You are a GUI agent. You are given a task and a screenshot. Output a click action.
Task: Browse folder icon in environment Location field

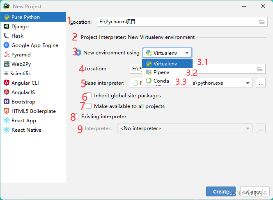tap(260, 69)
